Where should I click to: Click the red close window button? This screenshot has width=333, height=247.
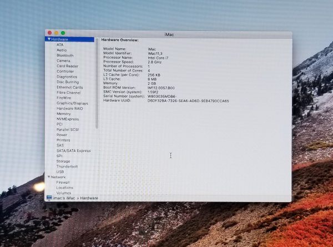50,33
